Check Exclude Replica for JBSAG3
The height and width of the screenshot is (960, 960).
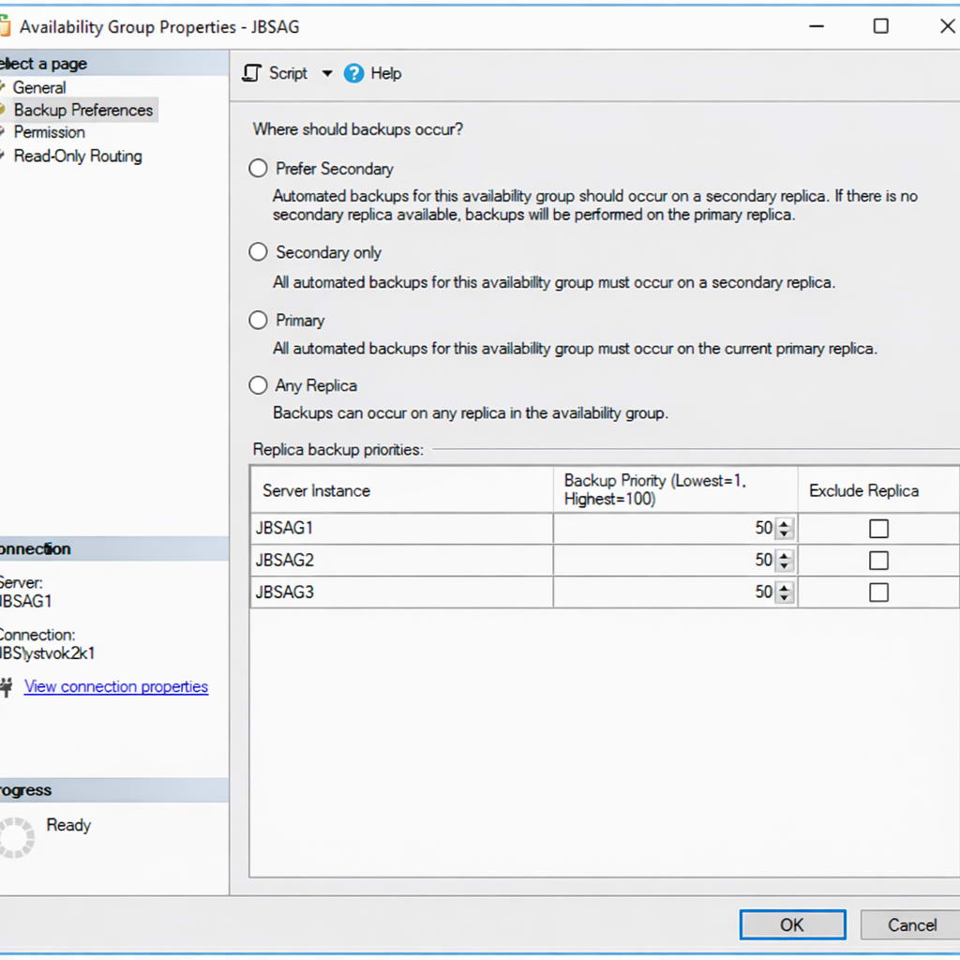coord(877,592)
